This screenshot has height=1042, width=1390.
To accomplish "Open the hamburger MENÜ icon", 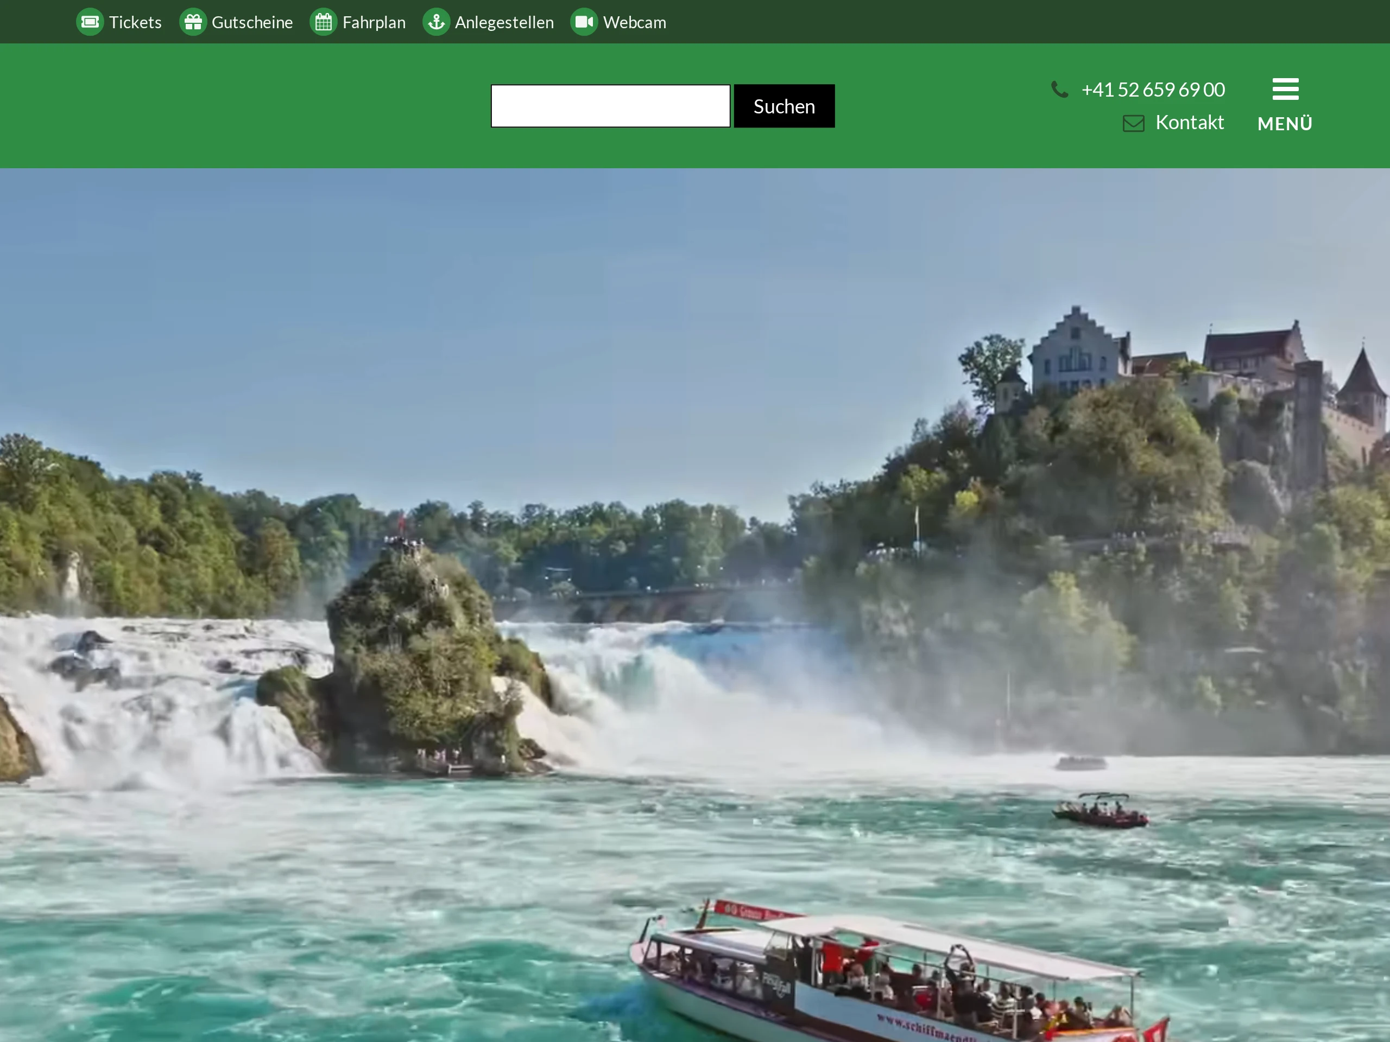I will tap(1285, 89).
